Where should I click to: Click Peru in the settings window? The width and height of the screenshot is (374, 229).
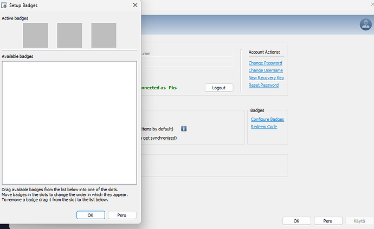click(x=328, y=221)
